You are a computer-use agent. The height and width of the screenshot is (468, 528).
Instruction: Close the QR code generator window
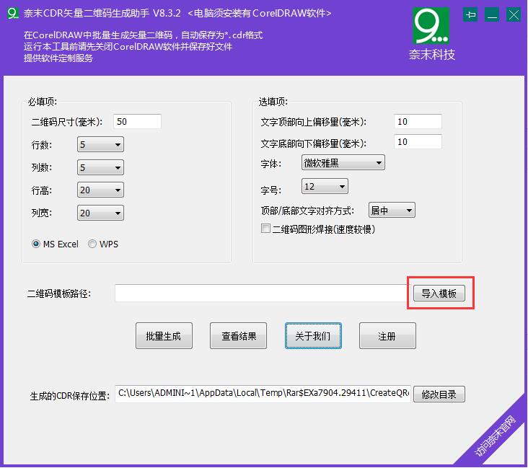514,15
